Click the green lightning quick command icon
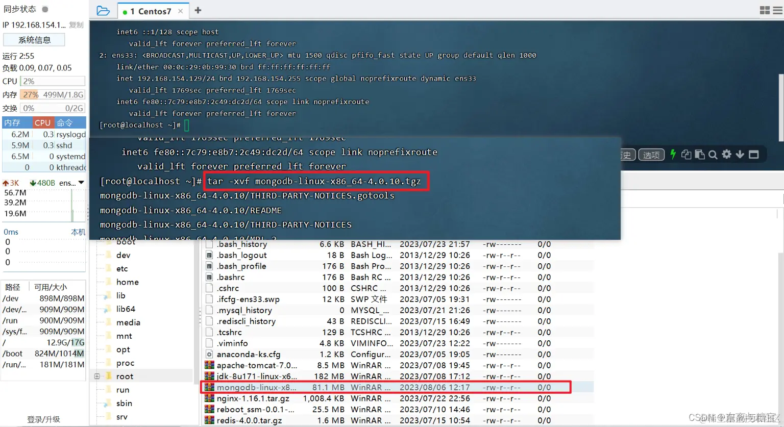This screenshot has height=427, width=784. tap(673, 154)
